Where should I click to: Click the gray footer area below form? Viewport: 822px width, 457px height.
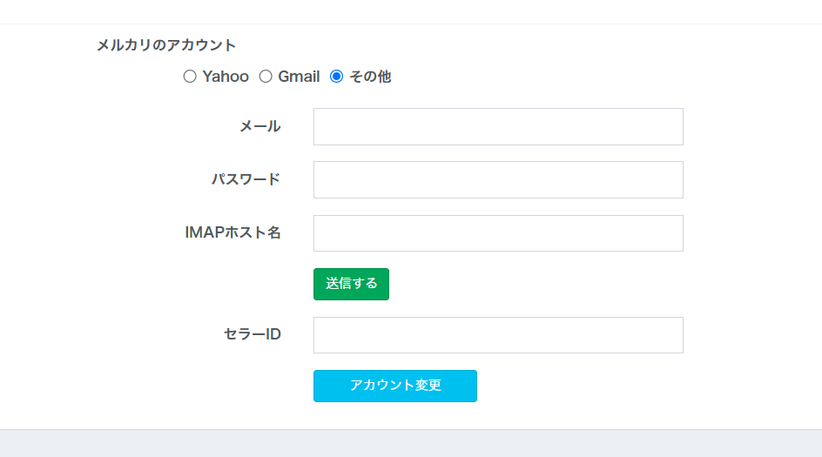[411, 444]
